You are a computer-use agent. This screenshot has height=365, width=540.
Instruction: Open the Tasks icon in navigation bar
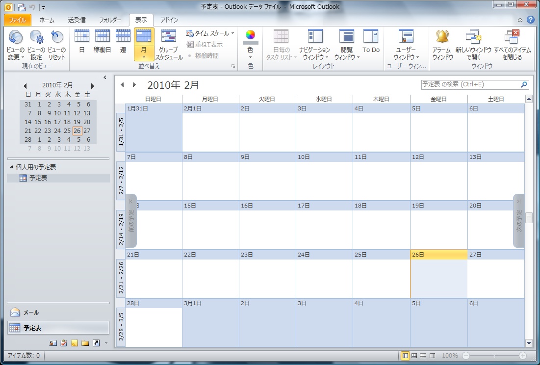point(64,343)
